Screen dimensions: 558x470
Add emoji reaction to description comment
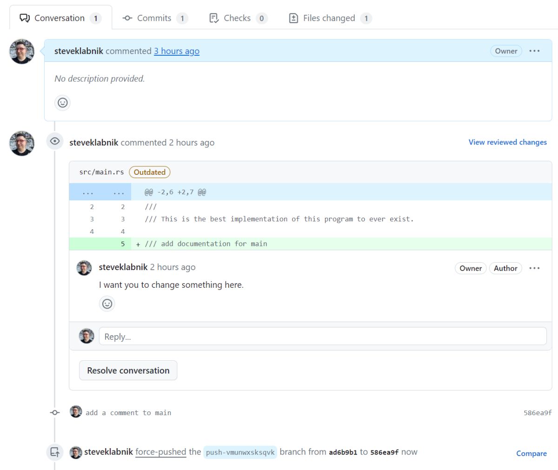62,102
